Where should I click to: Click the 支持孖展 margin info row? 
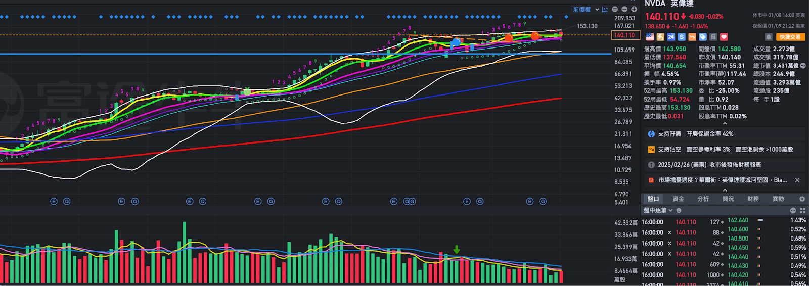coord(725,134)
